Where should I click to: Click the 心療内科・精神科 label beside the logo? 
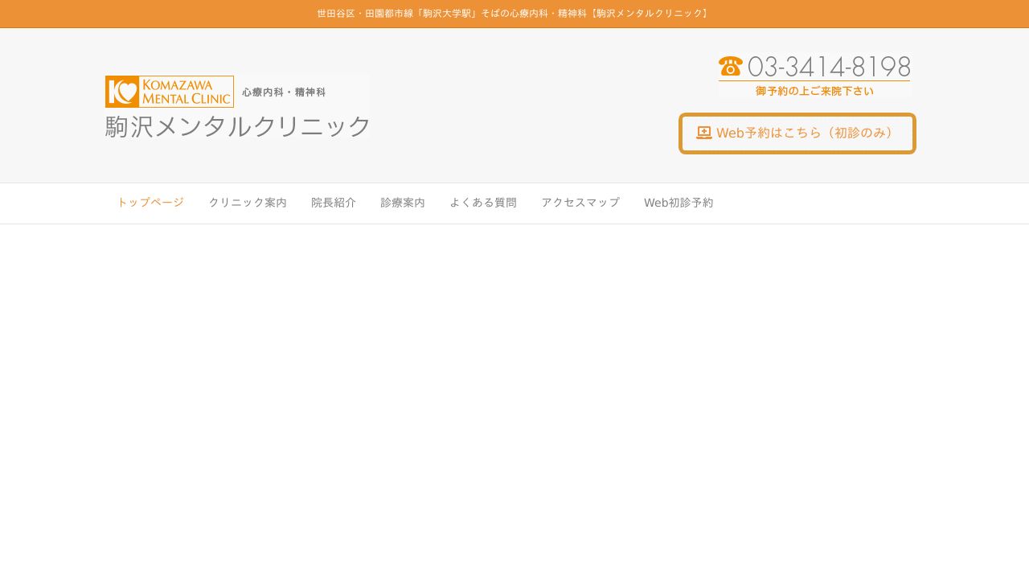[x=284, y=92]
